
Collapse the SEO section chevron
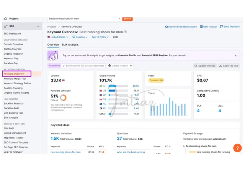tap(38, 26)
